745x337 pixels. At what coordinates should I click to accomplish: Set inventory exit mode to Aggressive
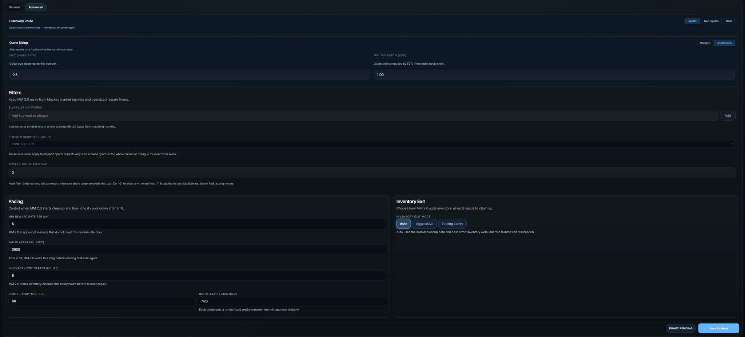pyautogui.click(x=424, y=224)
